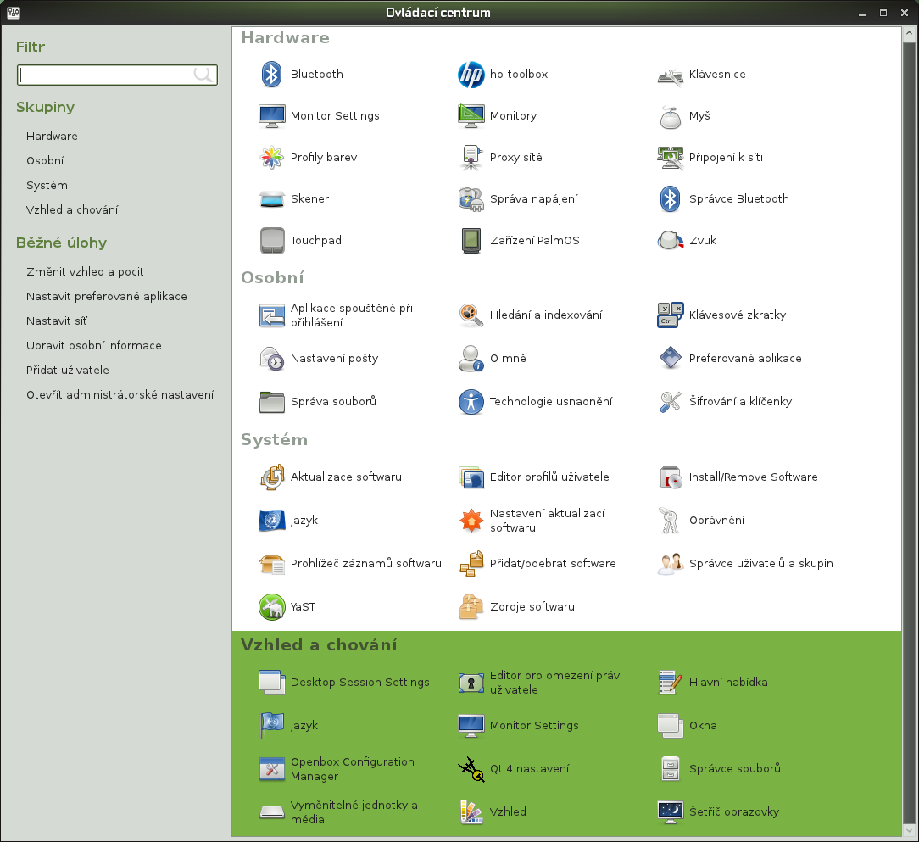
Task: Open Jazyk in Vzhled a chování section
Action: [x=271, y=725]
